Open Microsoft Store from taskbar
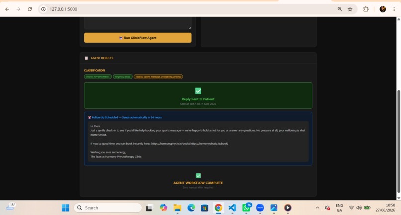Screen dimensions: 401x215 coord(204,208)
